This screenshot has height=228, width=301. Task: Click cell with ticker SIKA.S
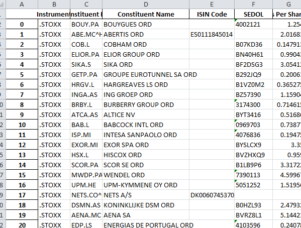[x=86, y=64]
